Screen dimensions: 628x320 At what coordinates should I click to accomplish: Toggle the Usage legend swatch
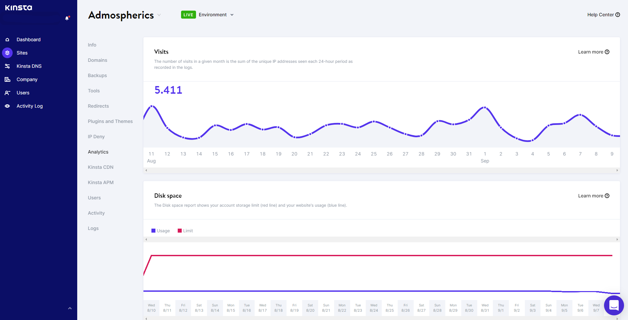point(153,231)
